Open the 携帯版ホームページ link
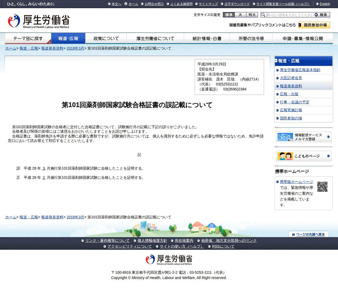 [x=297, y=182]
